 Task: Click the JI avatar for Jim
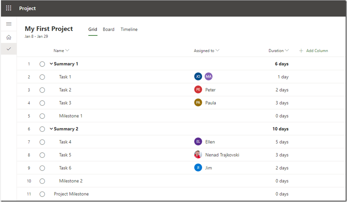coord(198,168)
